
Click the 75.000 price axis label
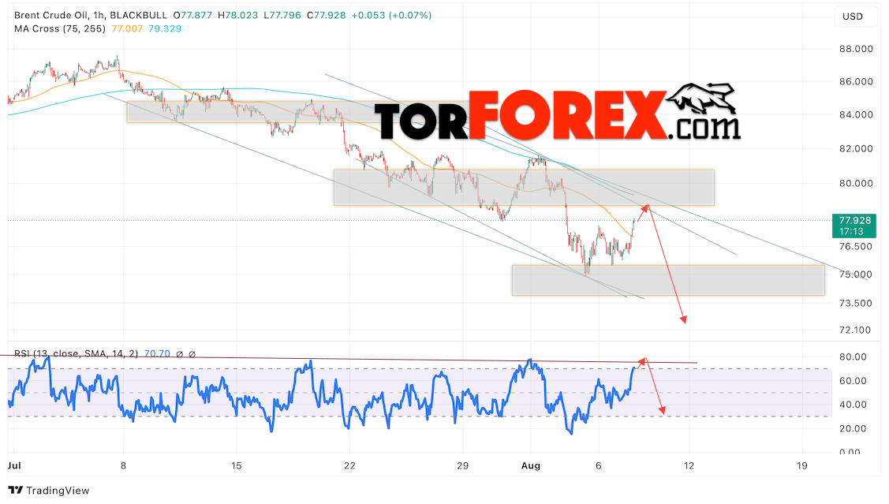(856, 274)
